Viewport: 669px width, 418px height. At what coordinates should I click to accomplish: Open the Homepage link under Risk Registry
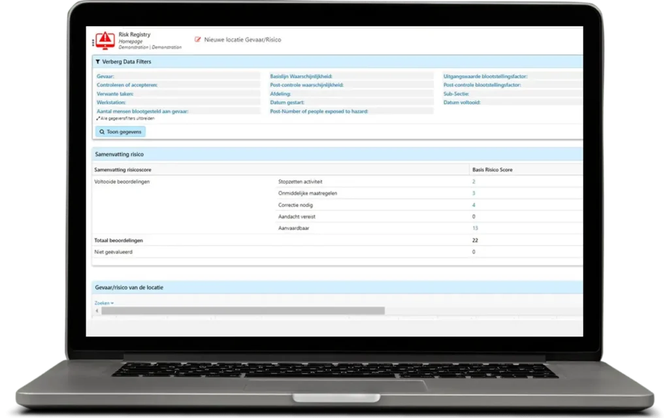pyautogui.click(x=131, y=41)
